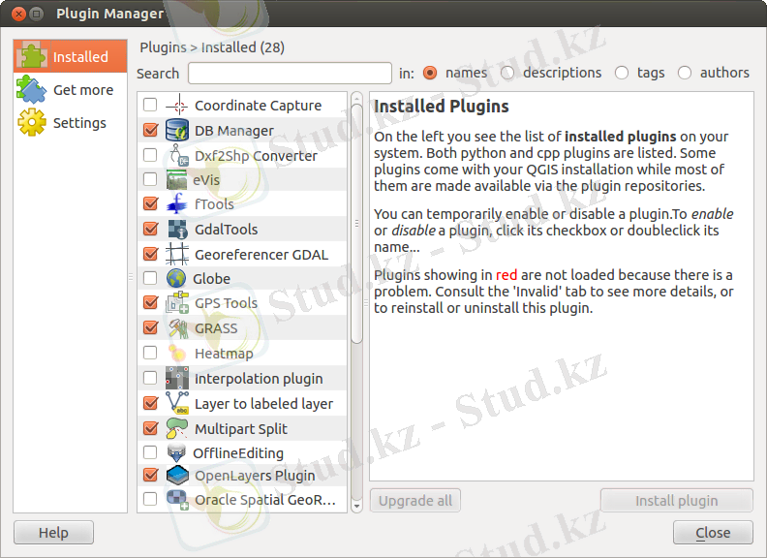The width and height of the screenshot is (767, 558).
Task: Click the green puzzle piece Installed icon
Action: 31,56
